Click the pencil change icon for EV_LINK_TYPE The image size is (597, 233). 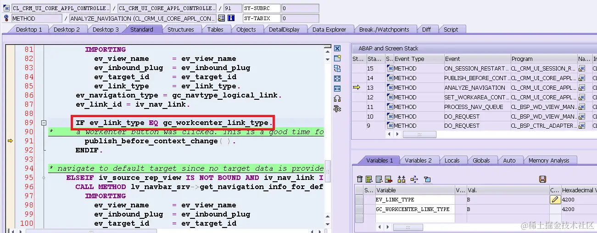(555, 200)
